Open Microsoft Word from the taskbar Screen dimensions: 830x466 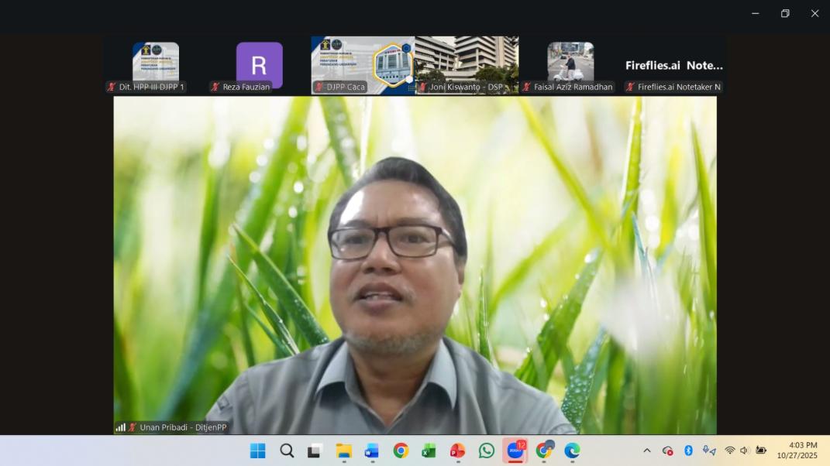(371, 451)
